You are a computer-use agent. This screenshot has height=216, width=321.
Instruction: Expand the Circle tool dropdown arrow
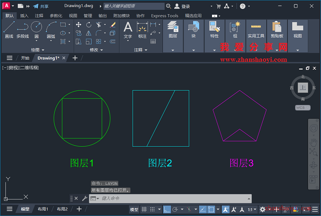(x=36, y=41)
